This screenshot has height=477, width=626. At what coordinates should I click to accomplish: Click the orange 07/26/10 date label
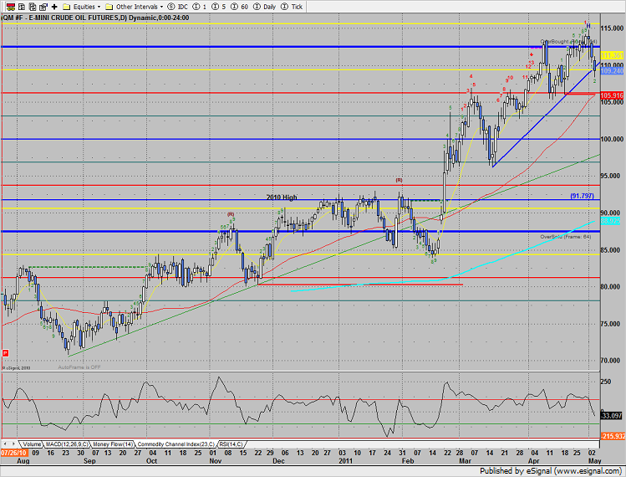14,453
